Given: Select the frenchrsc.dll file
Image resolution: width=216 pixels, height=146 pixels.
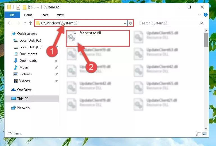Looking at the screenshot, I should pyautogui.click(x=98, y=38).
